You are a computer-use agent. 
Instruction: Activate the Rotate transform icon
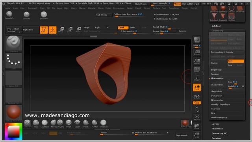[78, 30]
